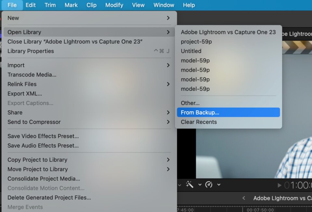Select Other... to browse for library

(190, 103)
